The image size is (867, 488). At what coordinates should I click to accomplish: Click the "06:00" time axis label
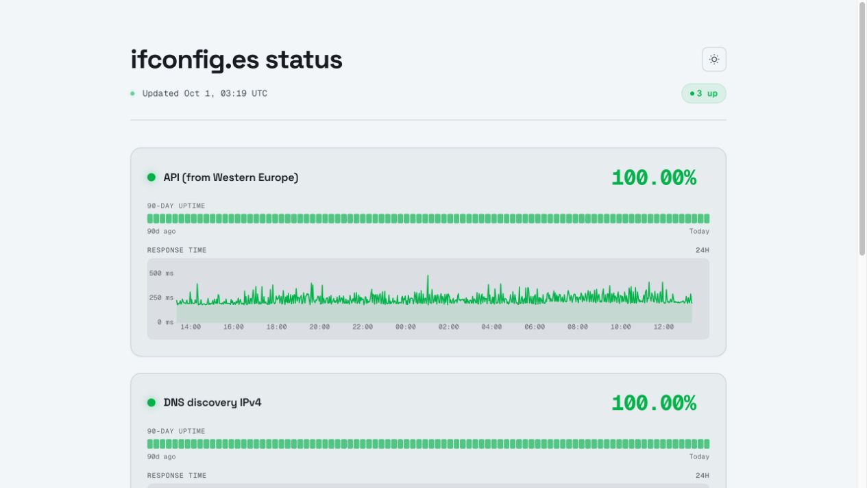pos(535,327)
